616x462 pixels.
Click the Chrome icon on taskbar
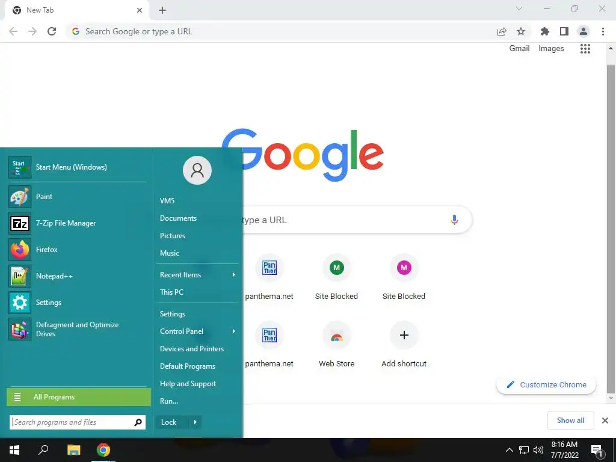tap(103, 450)
